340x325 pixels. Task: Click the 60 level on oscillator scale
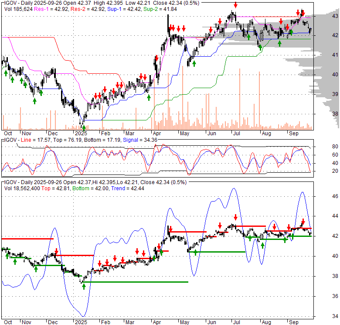[x=335, y=155]
